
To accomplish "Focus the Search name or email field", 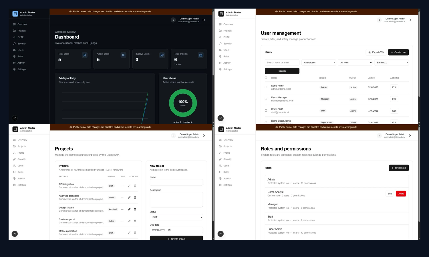I will (282, 63).
